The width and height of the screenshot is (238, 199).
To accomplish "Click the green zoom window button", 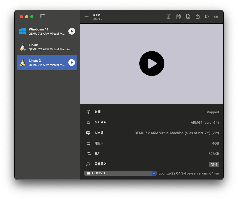I will pyautogui.click(x=32, y=17).
